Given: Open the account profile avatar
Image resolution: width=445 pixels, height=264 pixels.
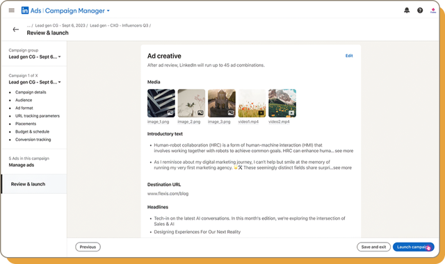Looking at the screenshot, I should [x=433, y=10].
